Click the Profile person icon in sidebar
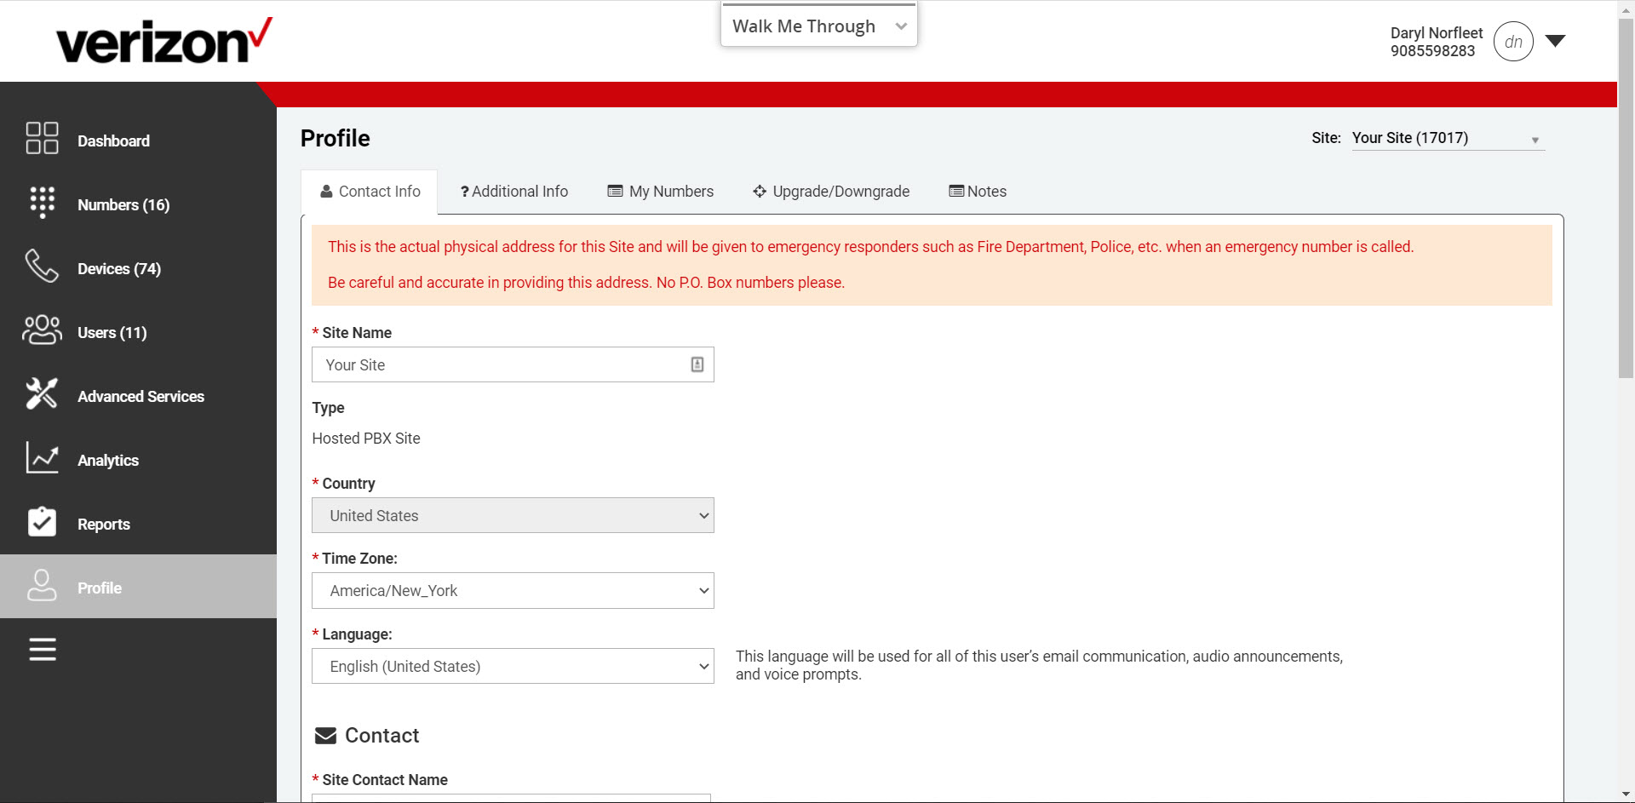Screen dimensions: 1635x803 pyautogui.click(x=42, y=586)
